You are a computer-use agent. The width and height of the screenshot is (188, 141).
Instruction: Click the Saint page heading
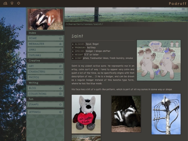[77, 36]
